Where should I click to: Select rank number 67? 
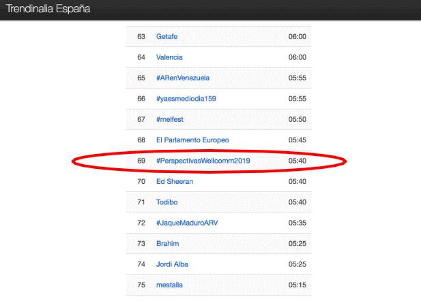[x=141, y=119]
